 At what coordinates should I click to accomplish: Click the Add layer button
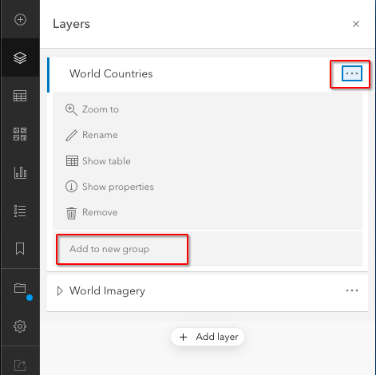[x=208, y=337]
